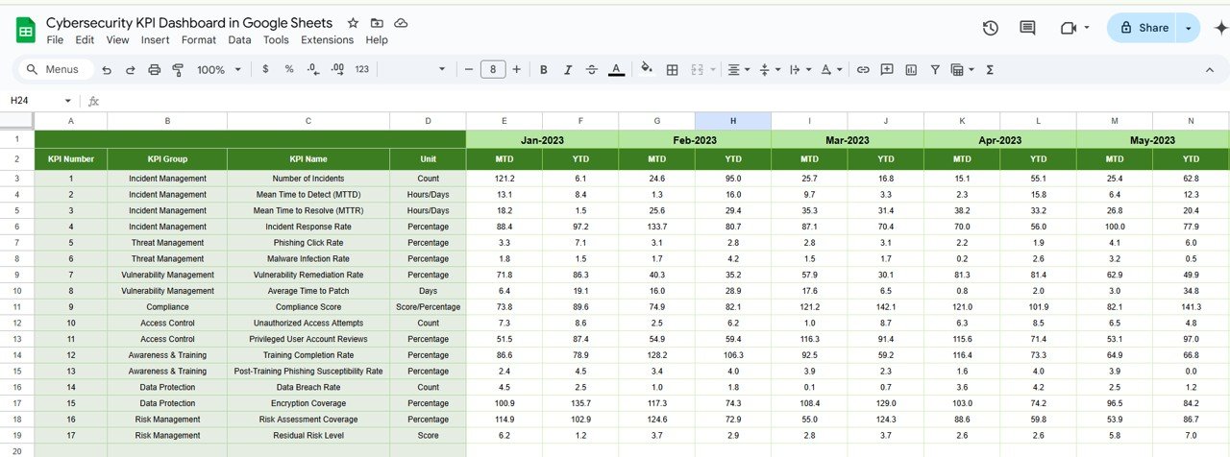Viewport: 1230px width, 457px height.
Task: Open the File menu
Action: coord(55,40)
